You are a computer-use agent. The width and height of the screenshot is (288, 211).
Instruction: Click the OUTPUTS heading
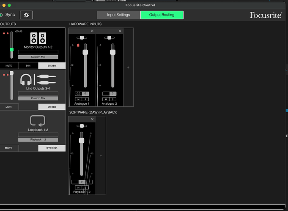point(8,24)
